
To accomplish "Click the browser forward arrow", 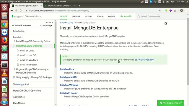I will tap(17, 11).
